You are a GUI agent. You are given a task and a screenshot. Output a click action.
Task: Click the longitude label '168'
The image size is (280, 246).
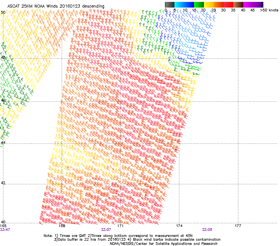pos(62,226)
